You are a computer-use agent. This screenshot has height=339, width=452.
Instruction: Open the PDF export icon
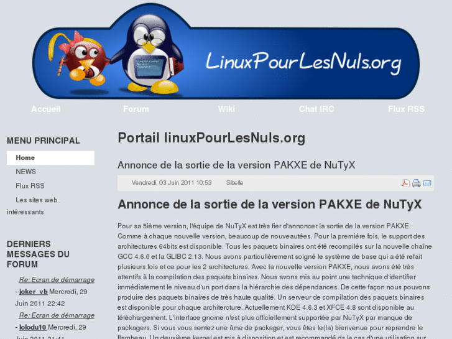click(405, 183)
